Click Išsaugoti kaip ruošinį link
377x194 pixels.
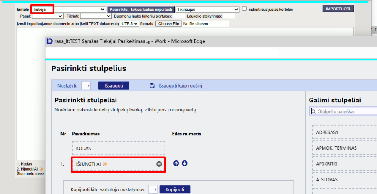point(180,86)
